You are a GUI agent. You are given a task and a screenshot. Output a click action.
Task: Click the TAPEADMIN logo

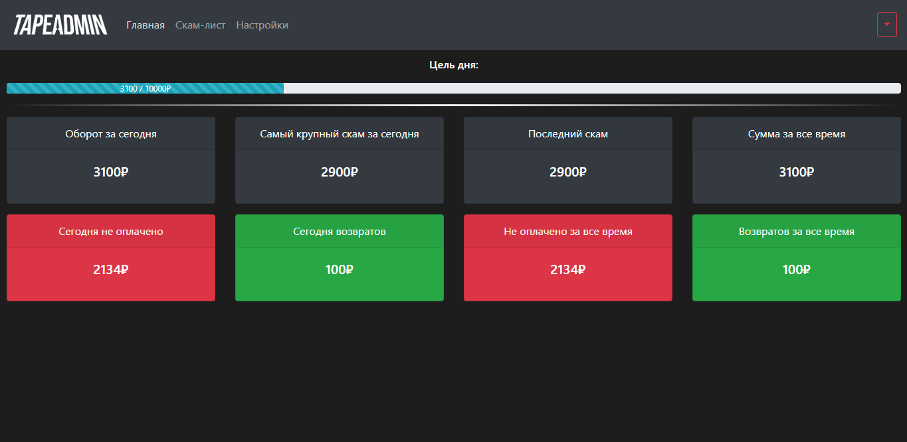60,25
